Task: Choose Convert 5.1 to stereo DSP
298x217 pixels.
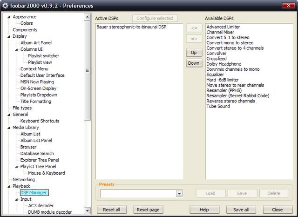Action: coord(228,37)
